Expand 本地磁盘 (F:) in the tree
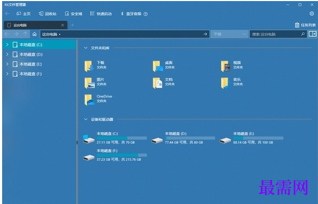This screenshot has height=204, width=318. (x=7, y=74)
